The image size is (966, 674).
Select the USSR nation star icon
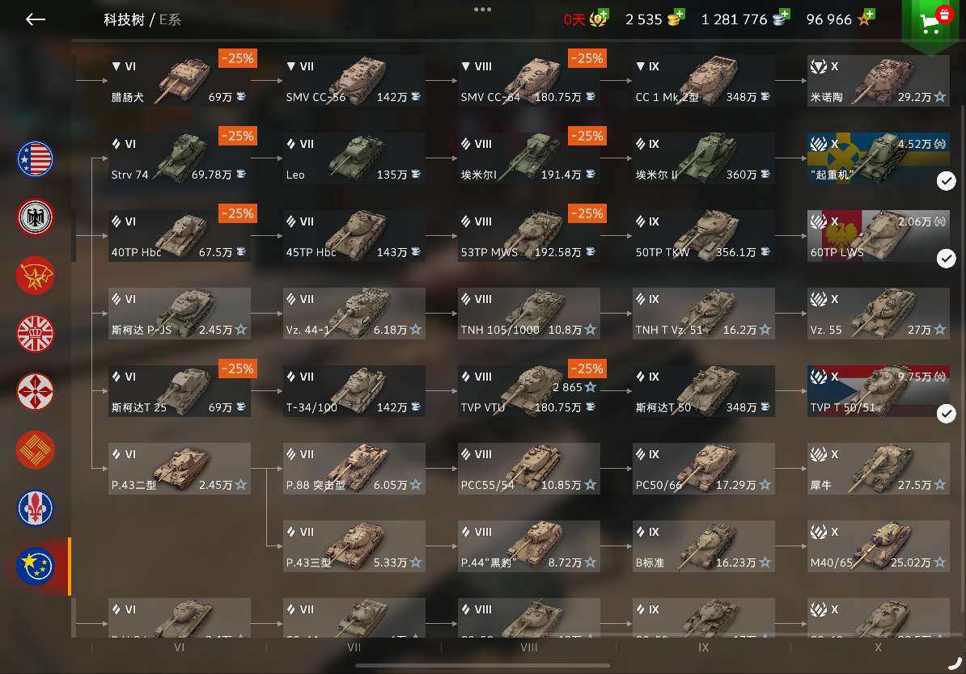click(35, 275)
